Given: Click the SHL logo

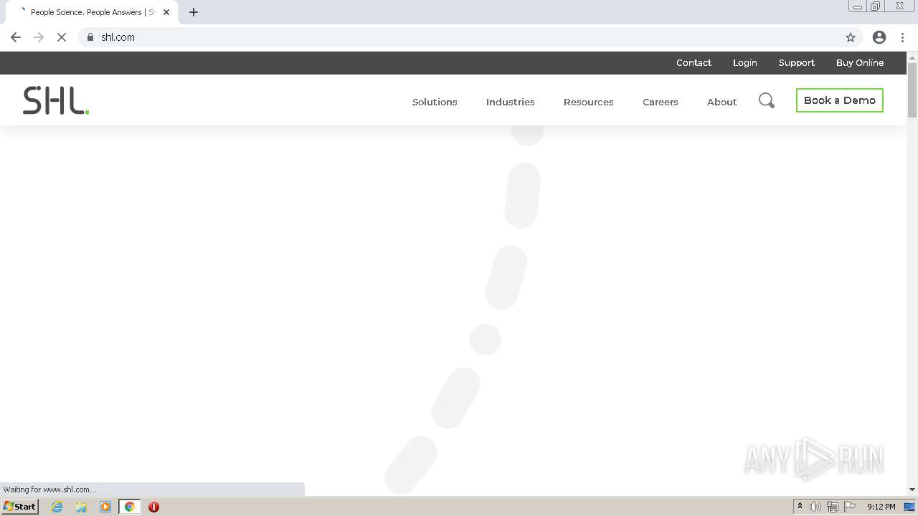Looking at the screenshot, I should point(56,100).
